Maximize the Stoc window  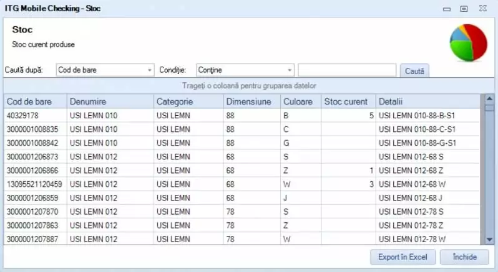point(464,9)
